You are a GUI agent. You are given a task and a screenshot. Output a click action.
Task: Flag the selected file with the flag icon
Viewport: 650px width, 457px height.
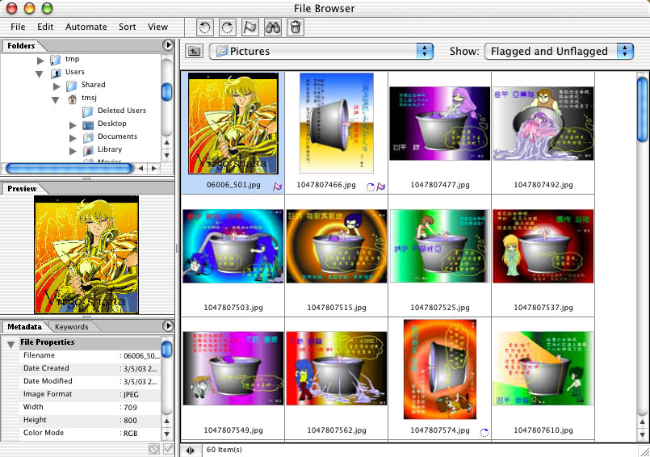coord(250,27)
